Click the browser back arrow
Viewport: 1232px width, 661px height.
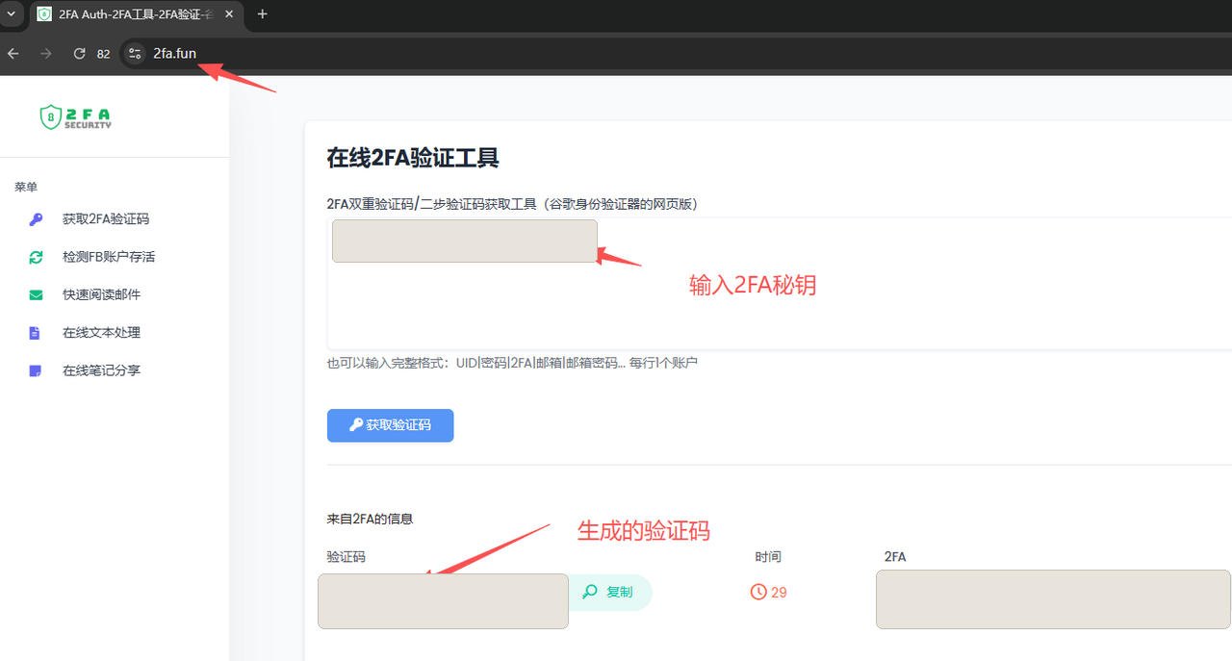point(13,54)
